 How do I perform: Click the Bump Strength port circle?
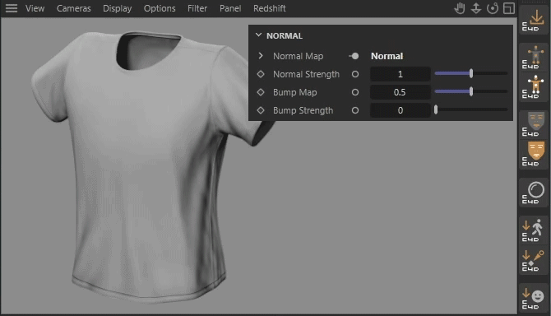pos(355,110)
